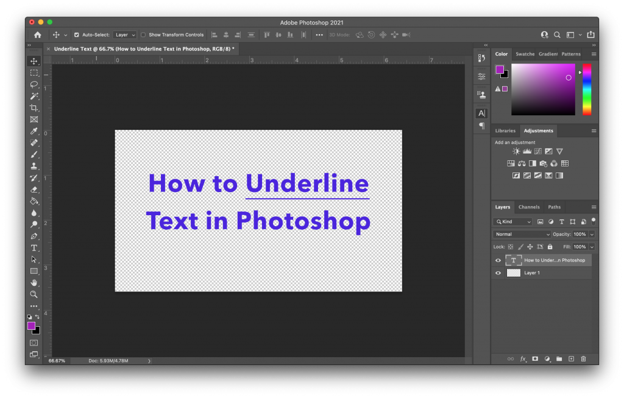Image resolution: width=624 pixels, height=398 pixels.
Task: Open the Color panel menu
Action: [x=594, y=54]
